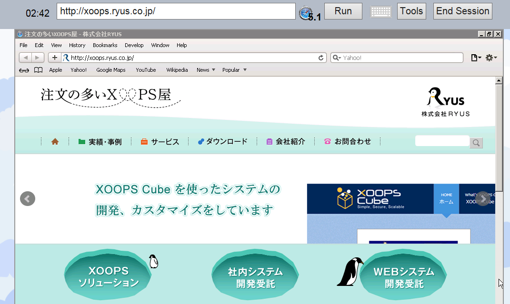
Task: Click the 社内システム開発受託 bubble
Action: [x=255, y=275]
